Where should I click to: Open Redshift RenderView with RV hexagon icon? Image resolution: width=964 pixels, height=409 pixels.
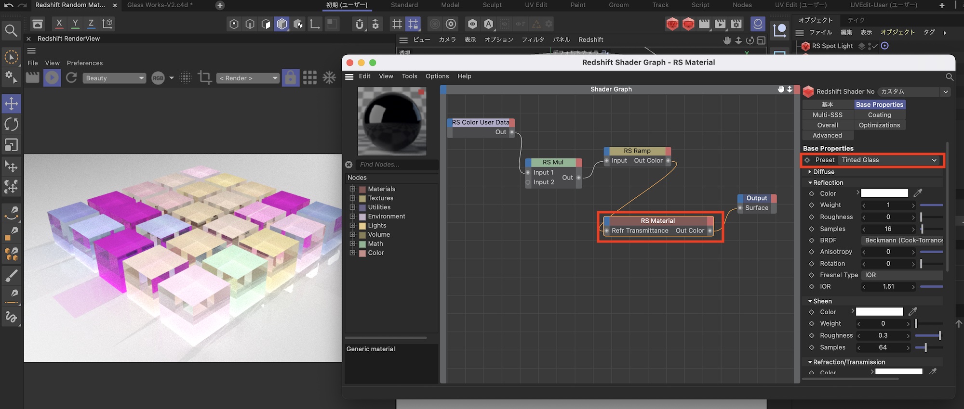click(672, 24)
